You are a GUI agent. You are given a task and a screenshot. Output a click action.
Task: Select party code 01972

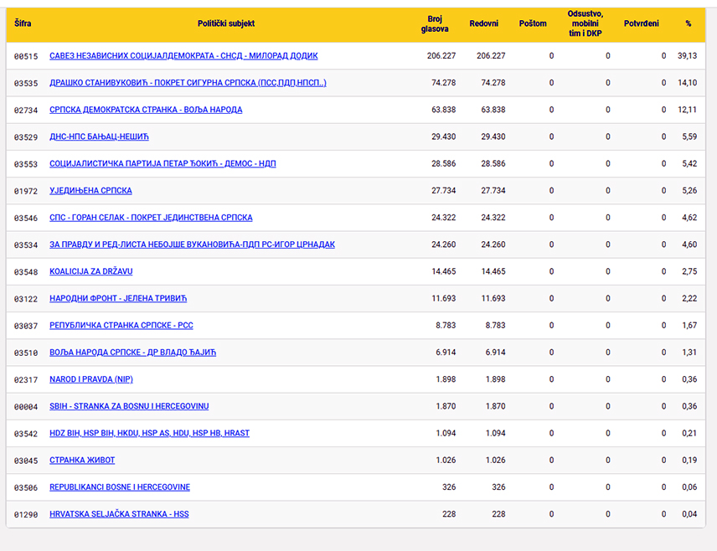(26, 191)
